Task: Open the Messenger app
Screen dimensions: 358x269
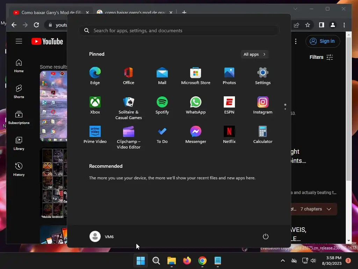Action: pyautogui.click(x=196, y=135)
